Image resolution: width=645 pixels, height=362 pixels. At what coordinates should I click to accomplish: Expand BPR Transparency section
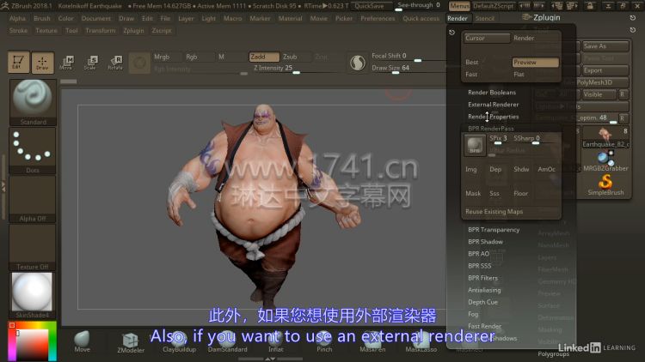point(494,229)
